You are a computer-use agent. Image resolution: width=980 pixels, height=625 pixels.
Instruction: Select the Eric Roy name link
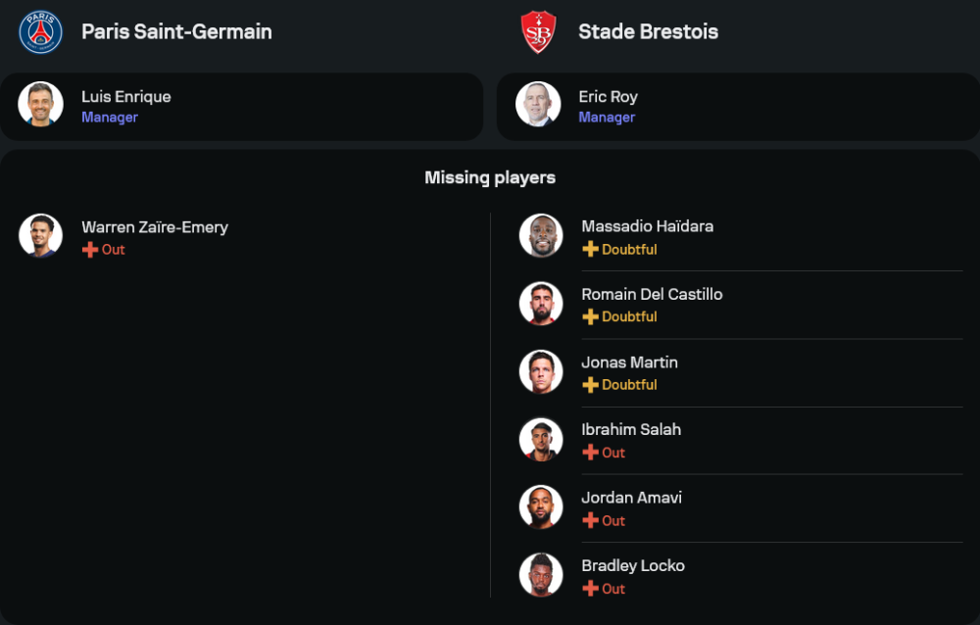tap(608, 96)
